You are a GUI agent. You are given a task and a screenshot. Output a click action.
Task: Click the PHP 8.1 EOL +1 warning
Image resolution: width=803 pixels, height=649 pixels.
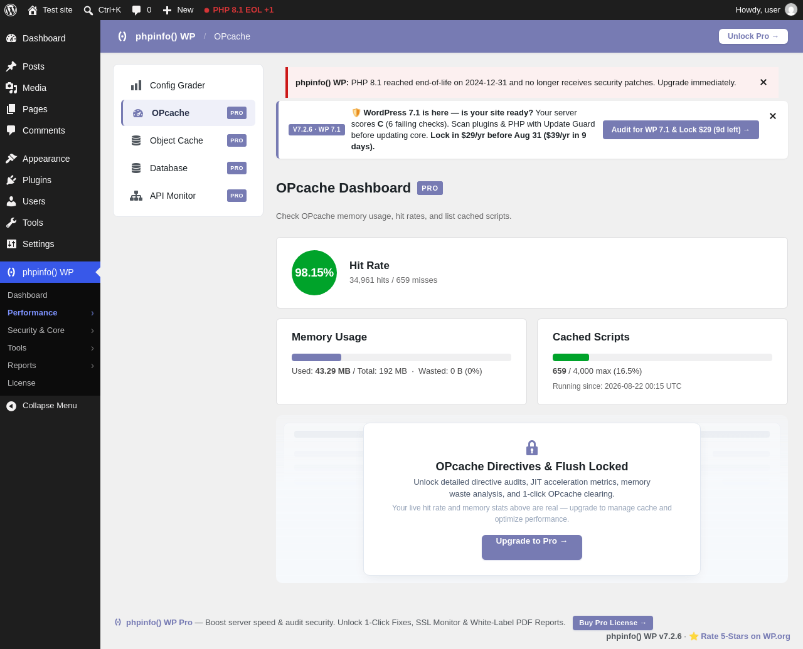click(x=238, y=10)
